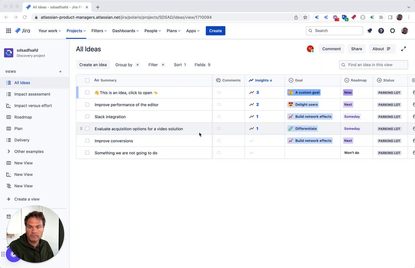Focus the Find an idea search field
This screenshot has width=415, height=268.
coord(376,65)
